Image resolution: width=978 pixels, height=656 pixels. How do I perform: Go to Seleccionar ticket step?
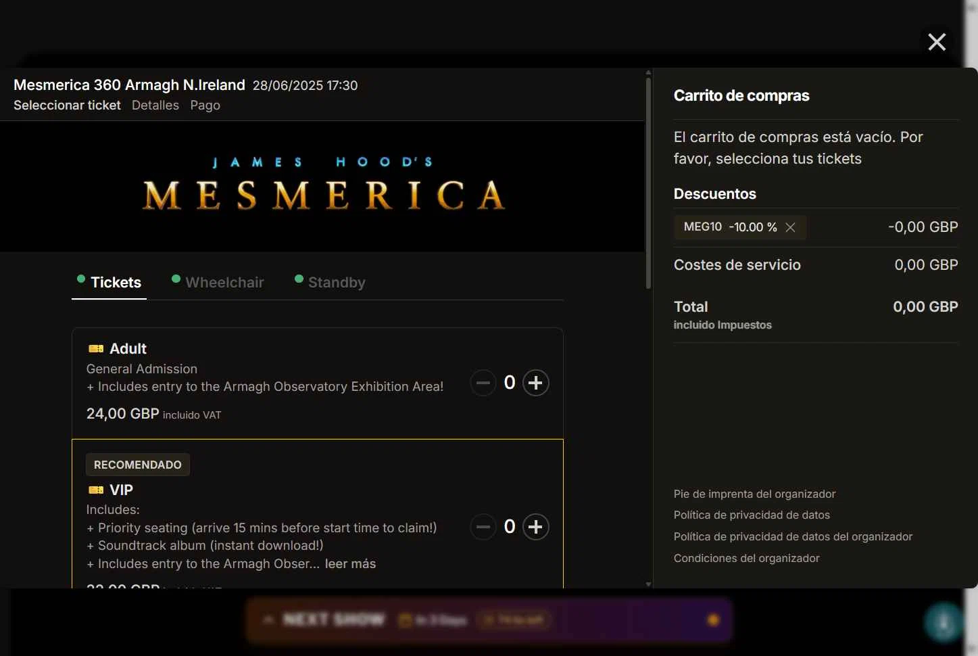67,105
